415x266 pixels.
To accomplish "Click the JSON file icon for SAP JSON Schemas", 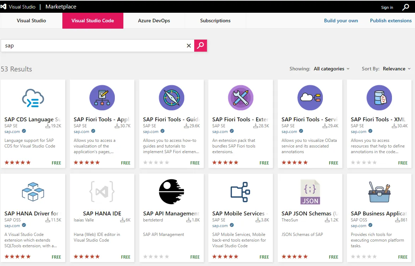I will (x=310, y=192).
